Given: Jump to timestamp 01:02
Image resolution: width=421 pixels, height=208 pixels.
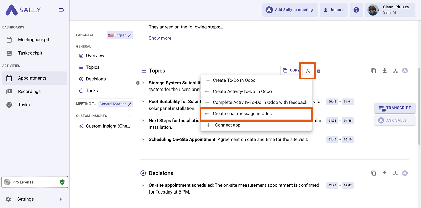Looking at the screenshot, I should click(332, 121).
